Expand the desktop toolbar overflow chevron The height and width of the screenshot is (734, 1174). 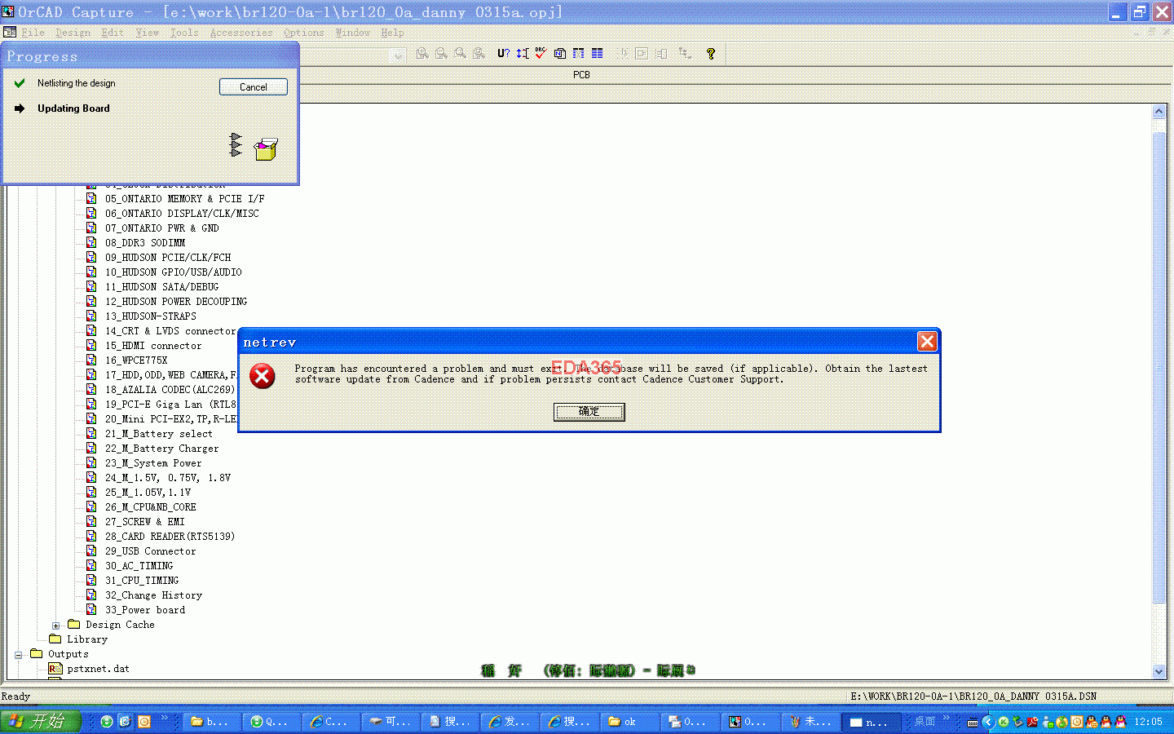coord(947,719)
